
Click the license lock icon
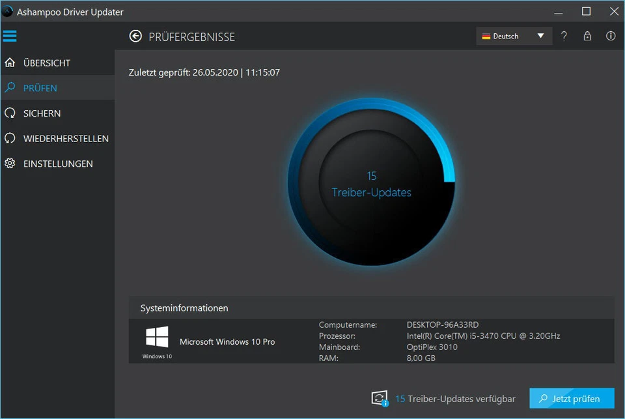587,36
